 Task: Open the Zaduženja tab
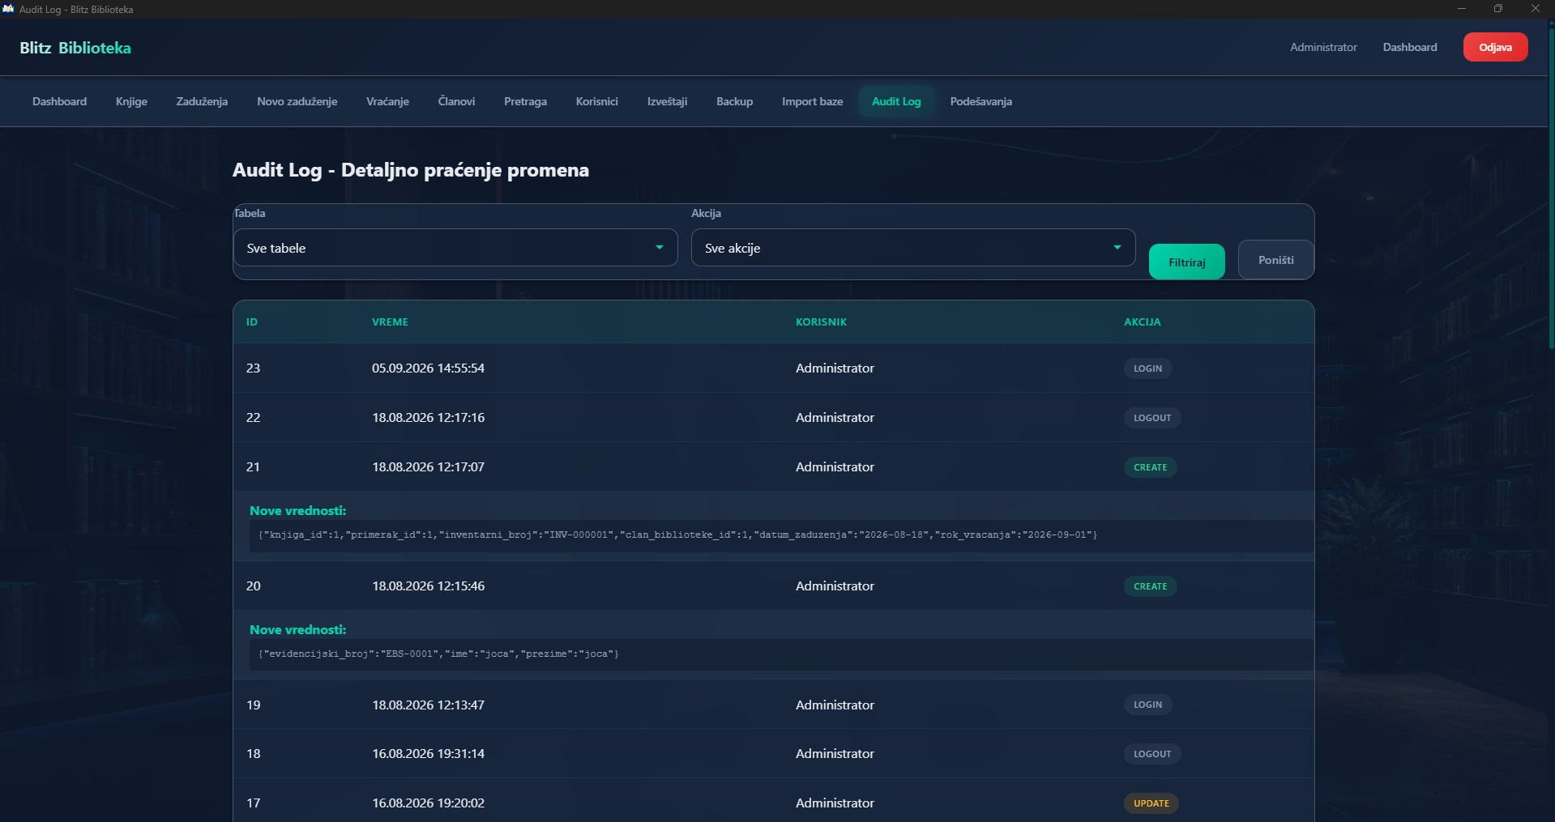[x=202, y=101]
